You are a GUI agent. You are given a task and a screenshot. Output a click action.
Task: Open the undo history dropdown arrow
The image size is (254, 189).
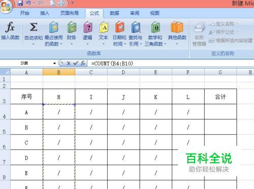[34, 3]
